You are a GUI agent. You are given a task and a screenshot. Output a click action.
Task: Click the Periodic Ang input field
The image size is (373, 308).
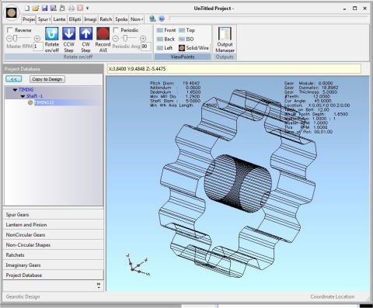146,47
